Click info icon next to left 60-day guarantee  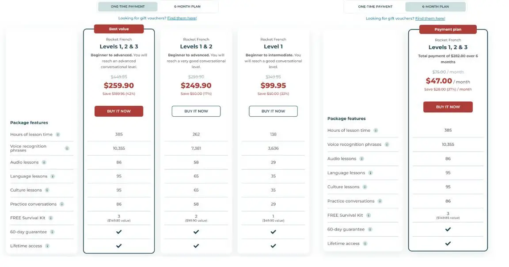click(x=52, y=232)
